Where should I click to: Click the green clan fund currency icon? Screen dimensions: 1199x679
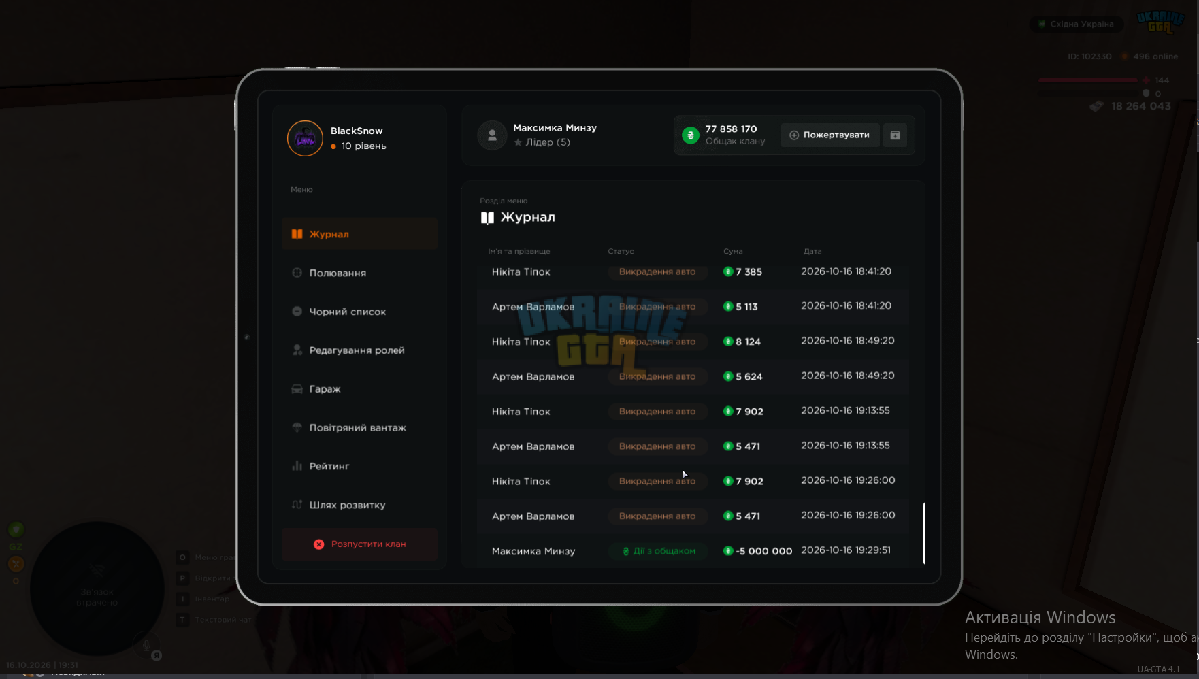tap(691, 135)
